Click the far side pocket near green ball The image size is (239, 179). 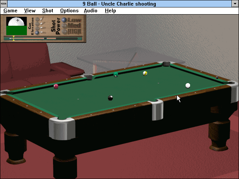[x=89, y=77]
